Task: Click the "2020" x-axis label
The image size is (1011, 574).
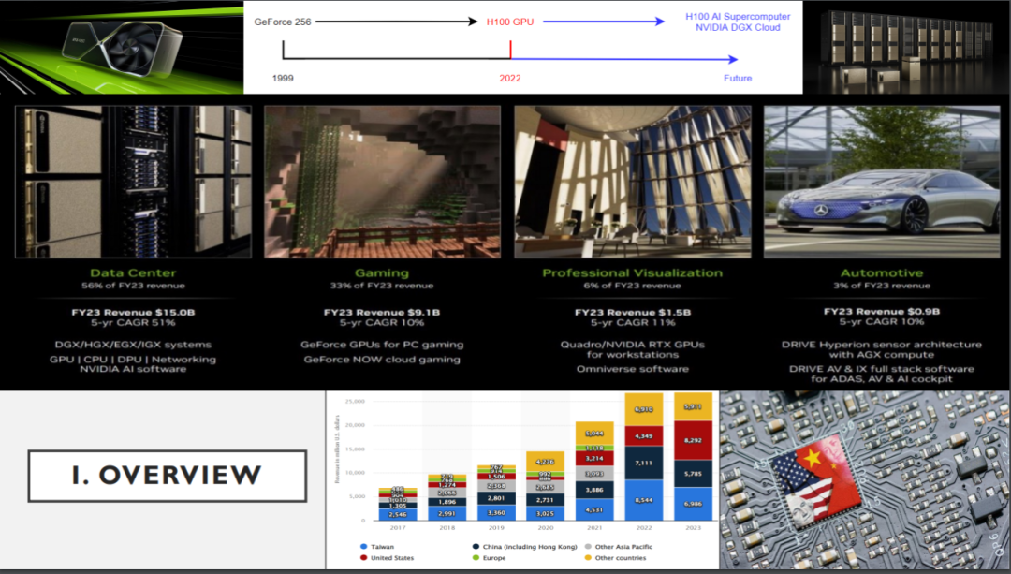Action: (x=546, y=527)
